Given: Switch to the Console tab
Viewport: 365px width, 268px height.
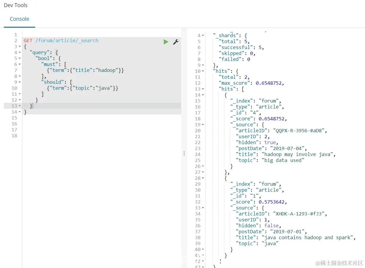Looking at the screenshot, I should click(19, 19).
